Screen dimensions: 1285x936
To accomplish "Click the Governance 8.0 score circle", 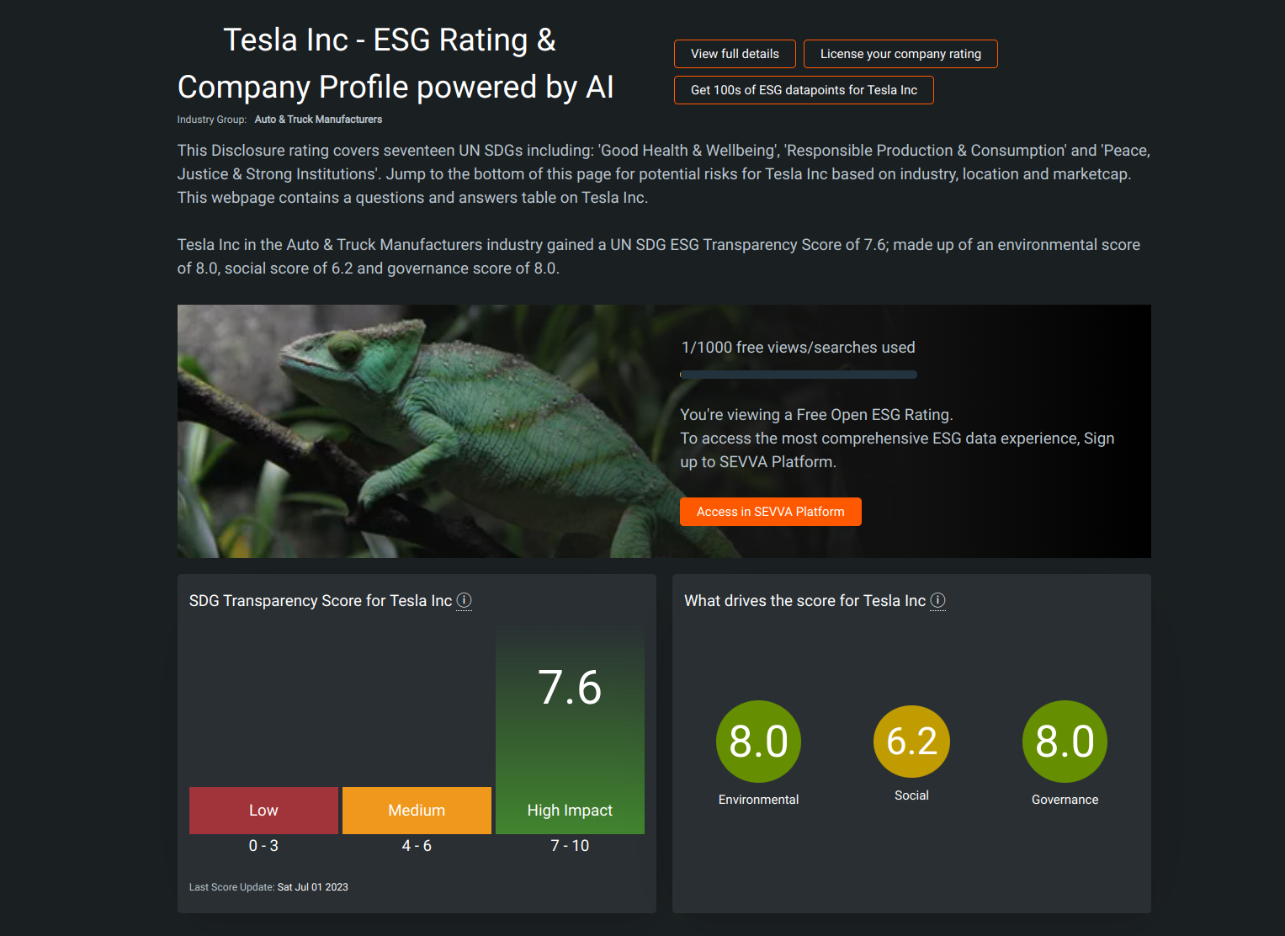I will click(1065, 742).
